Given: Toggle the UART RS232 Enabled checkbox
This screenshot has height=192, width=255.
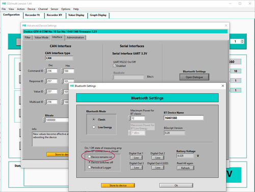Looking at the screenshot, I should tap(115, 66).
